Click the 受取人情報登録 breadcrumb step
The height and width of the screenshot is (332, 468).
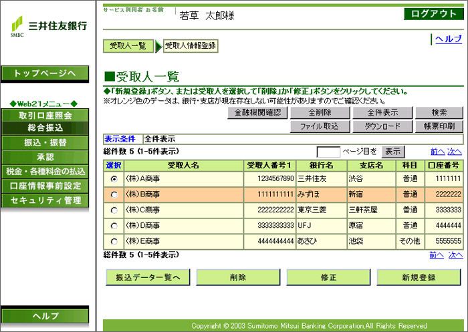point(191,46)
